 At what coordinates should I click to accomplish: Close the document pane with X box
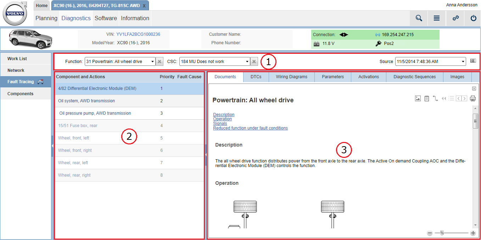tap(474, 88)
